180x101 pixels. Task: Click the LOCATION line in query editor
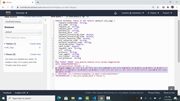pyautogui.click(x=87, y=74)
